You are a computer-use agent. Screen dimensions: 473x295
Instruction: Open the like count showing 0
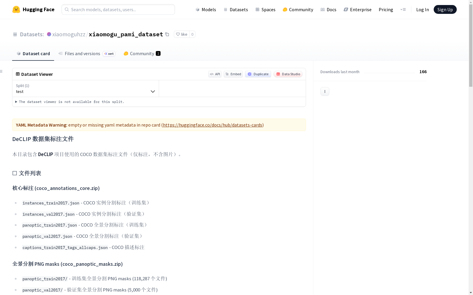(192, 34)
